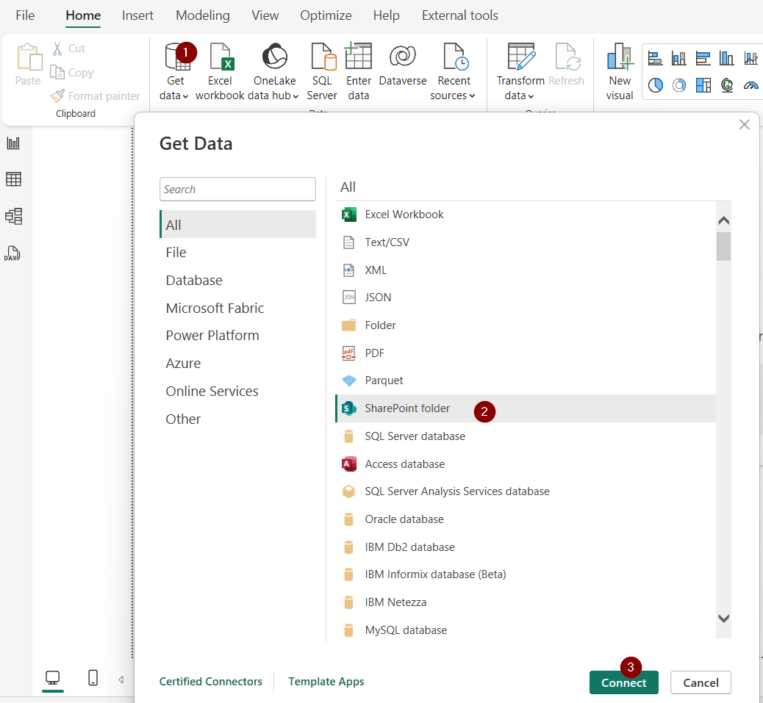Select the treemap visual

click(703, 85)
